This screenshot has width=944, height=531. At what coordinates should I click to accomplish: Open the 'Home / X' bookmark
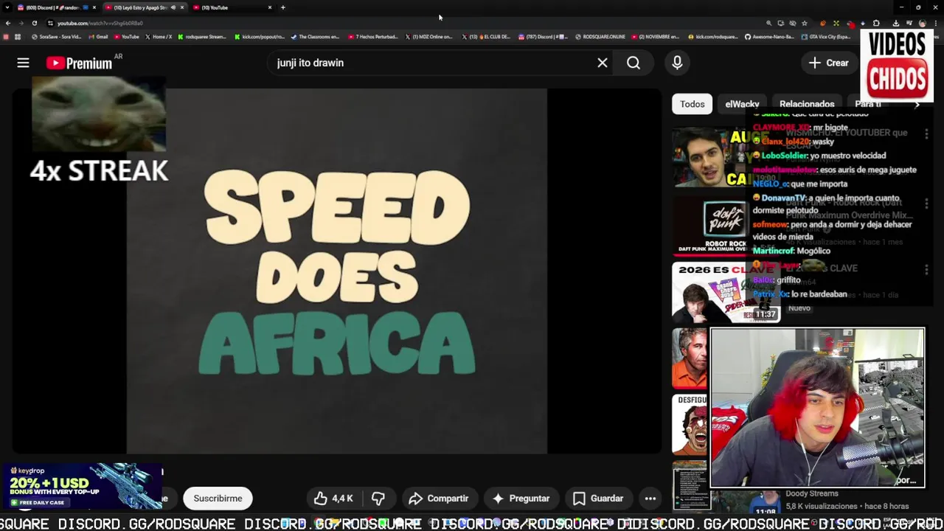click(x=159, y=37)
